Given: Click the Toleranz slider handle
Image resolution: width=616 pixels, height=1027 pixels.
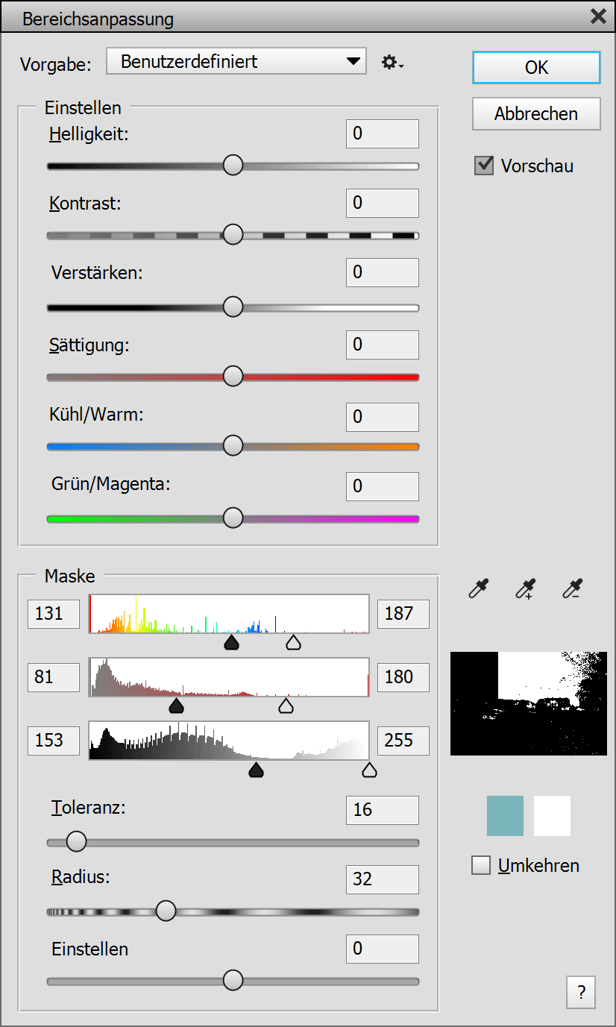Looking at the screenshot, I should [76, 842].
